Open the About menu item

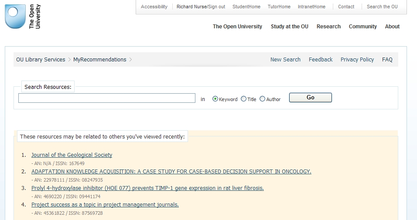[x=392, y=27]
